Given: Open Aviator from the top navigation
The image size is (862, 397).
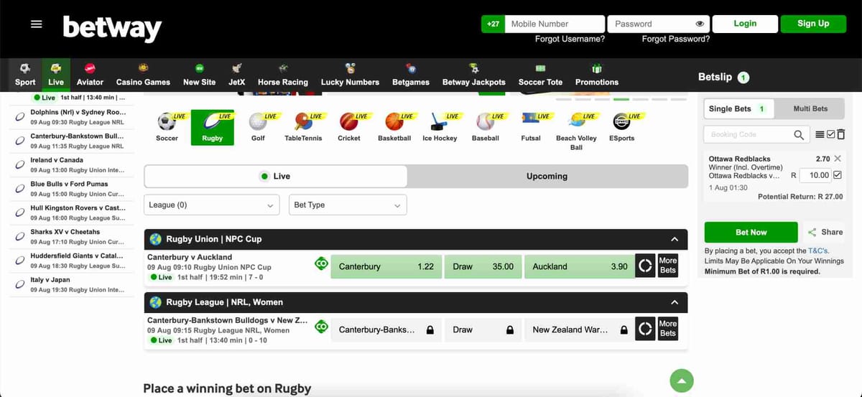Looking at the screenshot, I should [x=90, y=75].
